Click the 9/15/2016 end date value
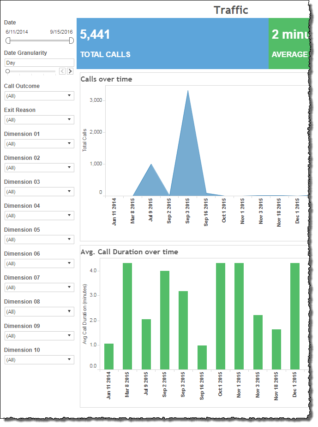318x427 pixels. click(61, 32)
